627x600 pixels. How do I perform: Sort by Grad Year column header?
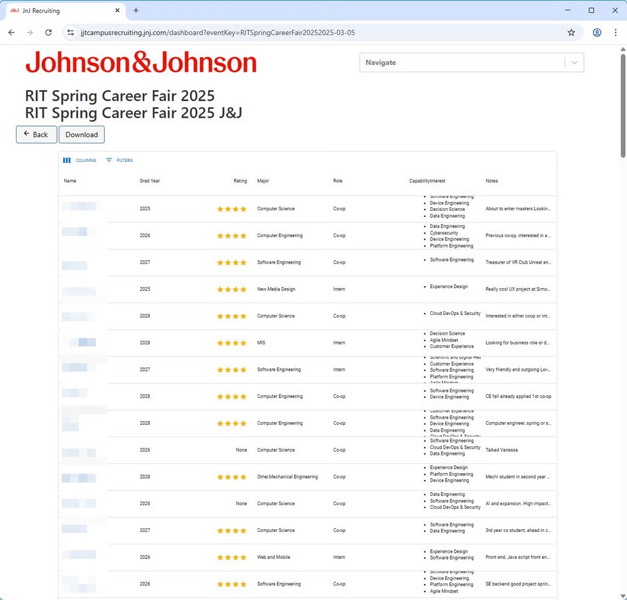pos(149,181)
